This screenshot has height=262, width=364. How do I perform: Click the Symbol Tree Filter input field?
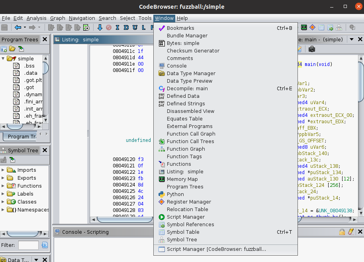pyautogui.click(x=28, y=245)
